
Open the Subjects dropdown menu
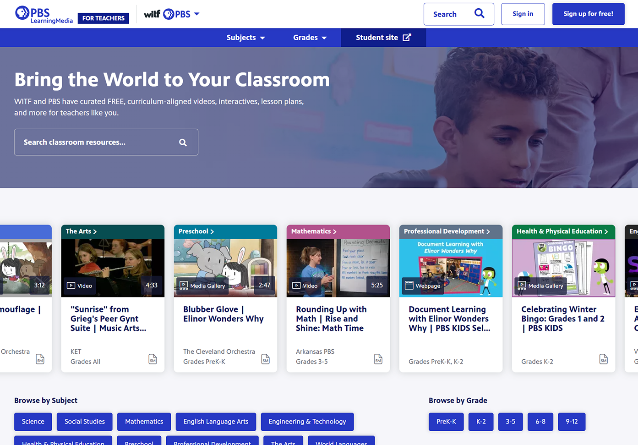pyautogui.click(x=245, y=38)
